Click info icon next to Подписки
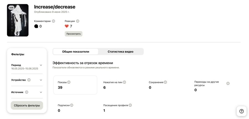The height and width of the screenshot is (119, 249). click(x=72, y=105)
